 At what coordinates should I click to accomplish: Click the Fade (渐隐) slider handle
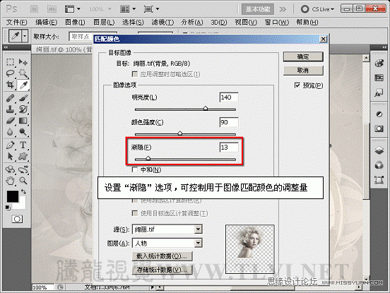click(148, 158)
